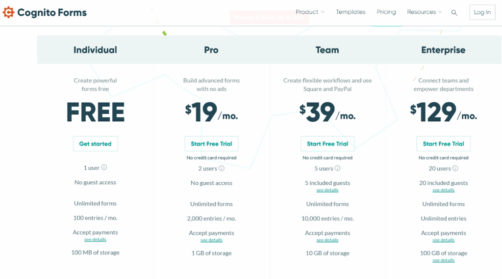Click the Prepay & Save banner

click(x=269, y=18)
